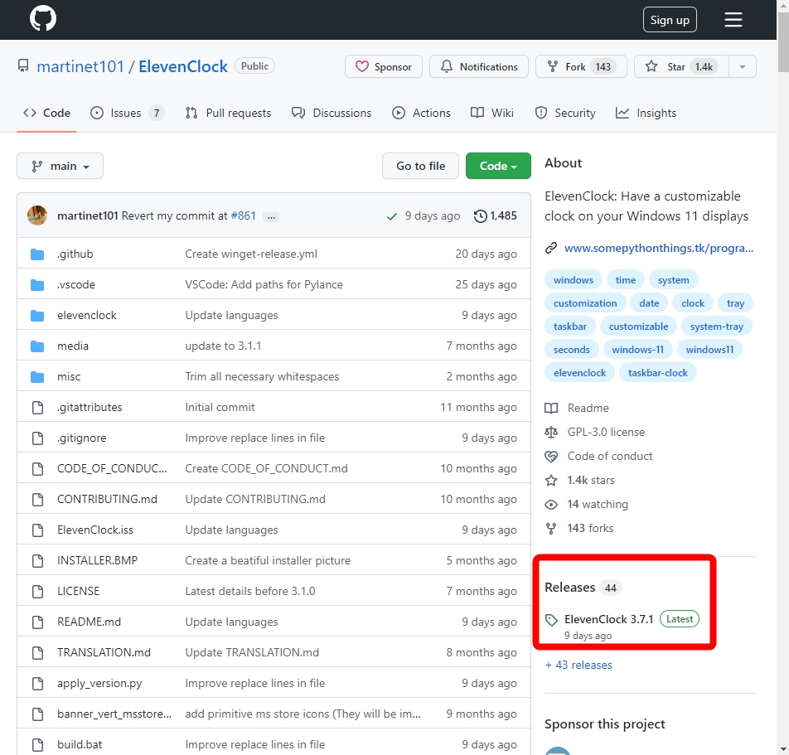Show + 43 releases link

[578, 665]
